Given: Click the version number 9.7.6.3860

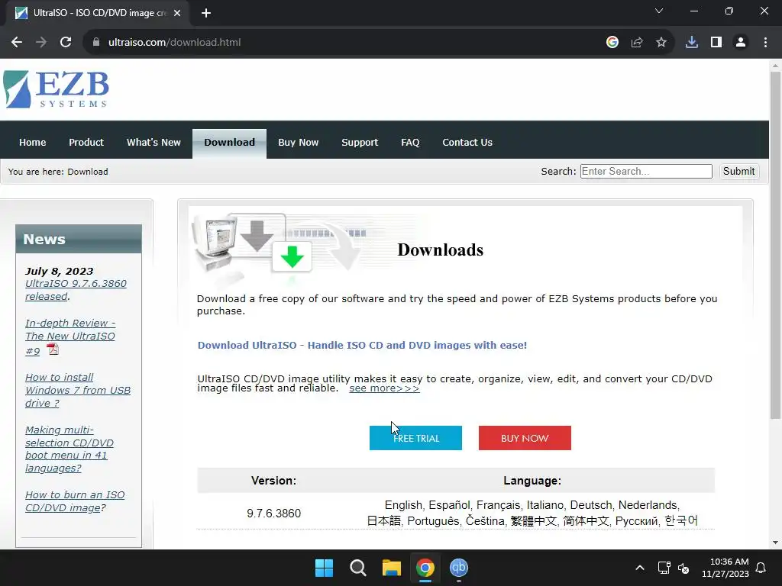Looking at the screenshot, I should [274, 514].
